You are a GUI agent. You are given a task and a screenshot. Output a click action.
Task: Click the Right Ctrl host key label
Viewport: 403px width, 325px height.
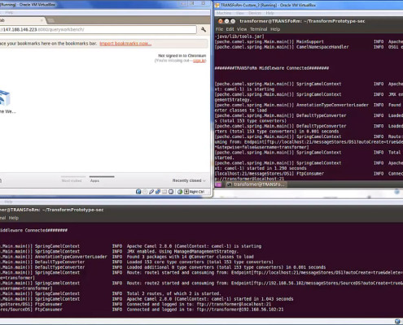[197, 192]
